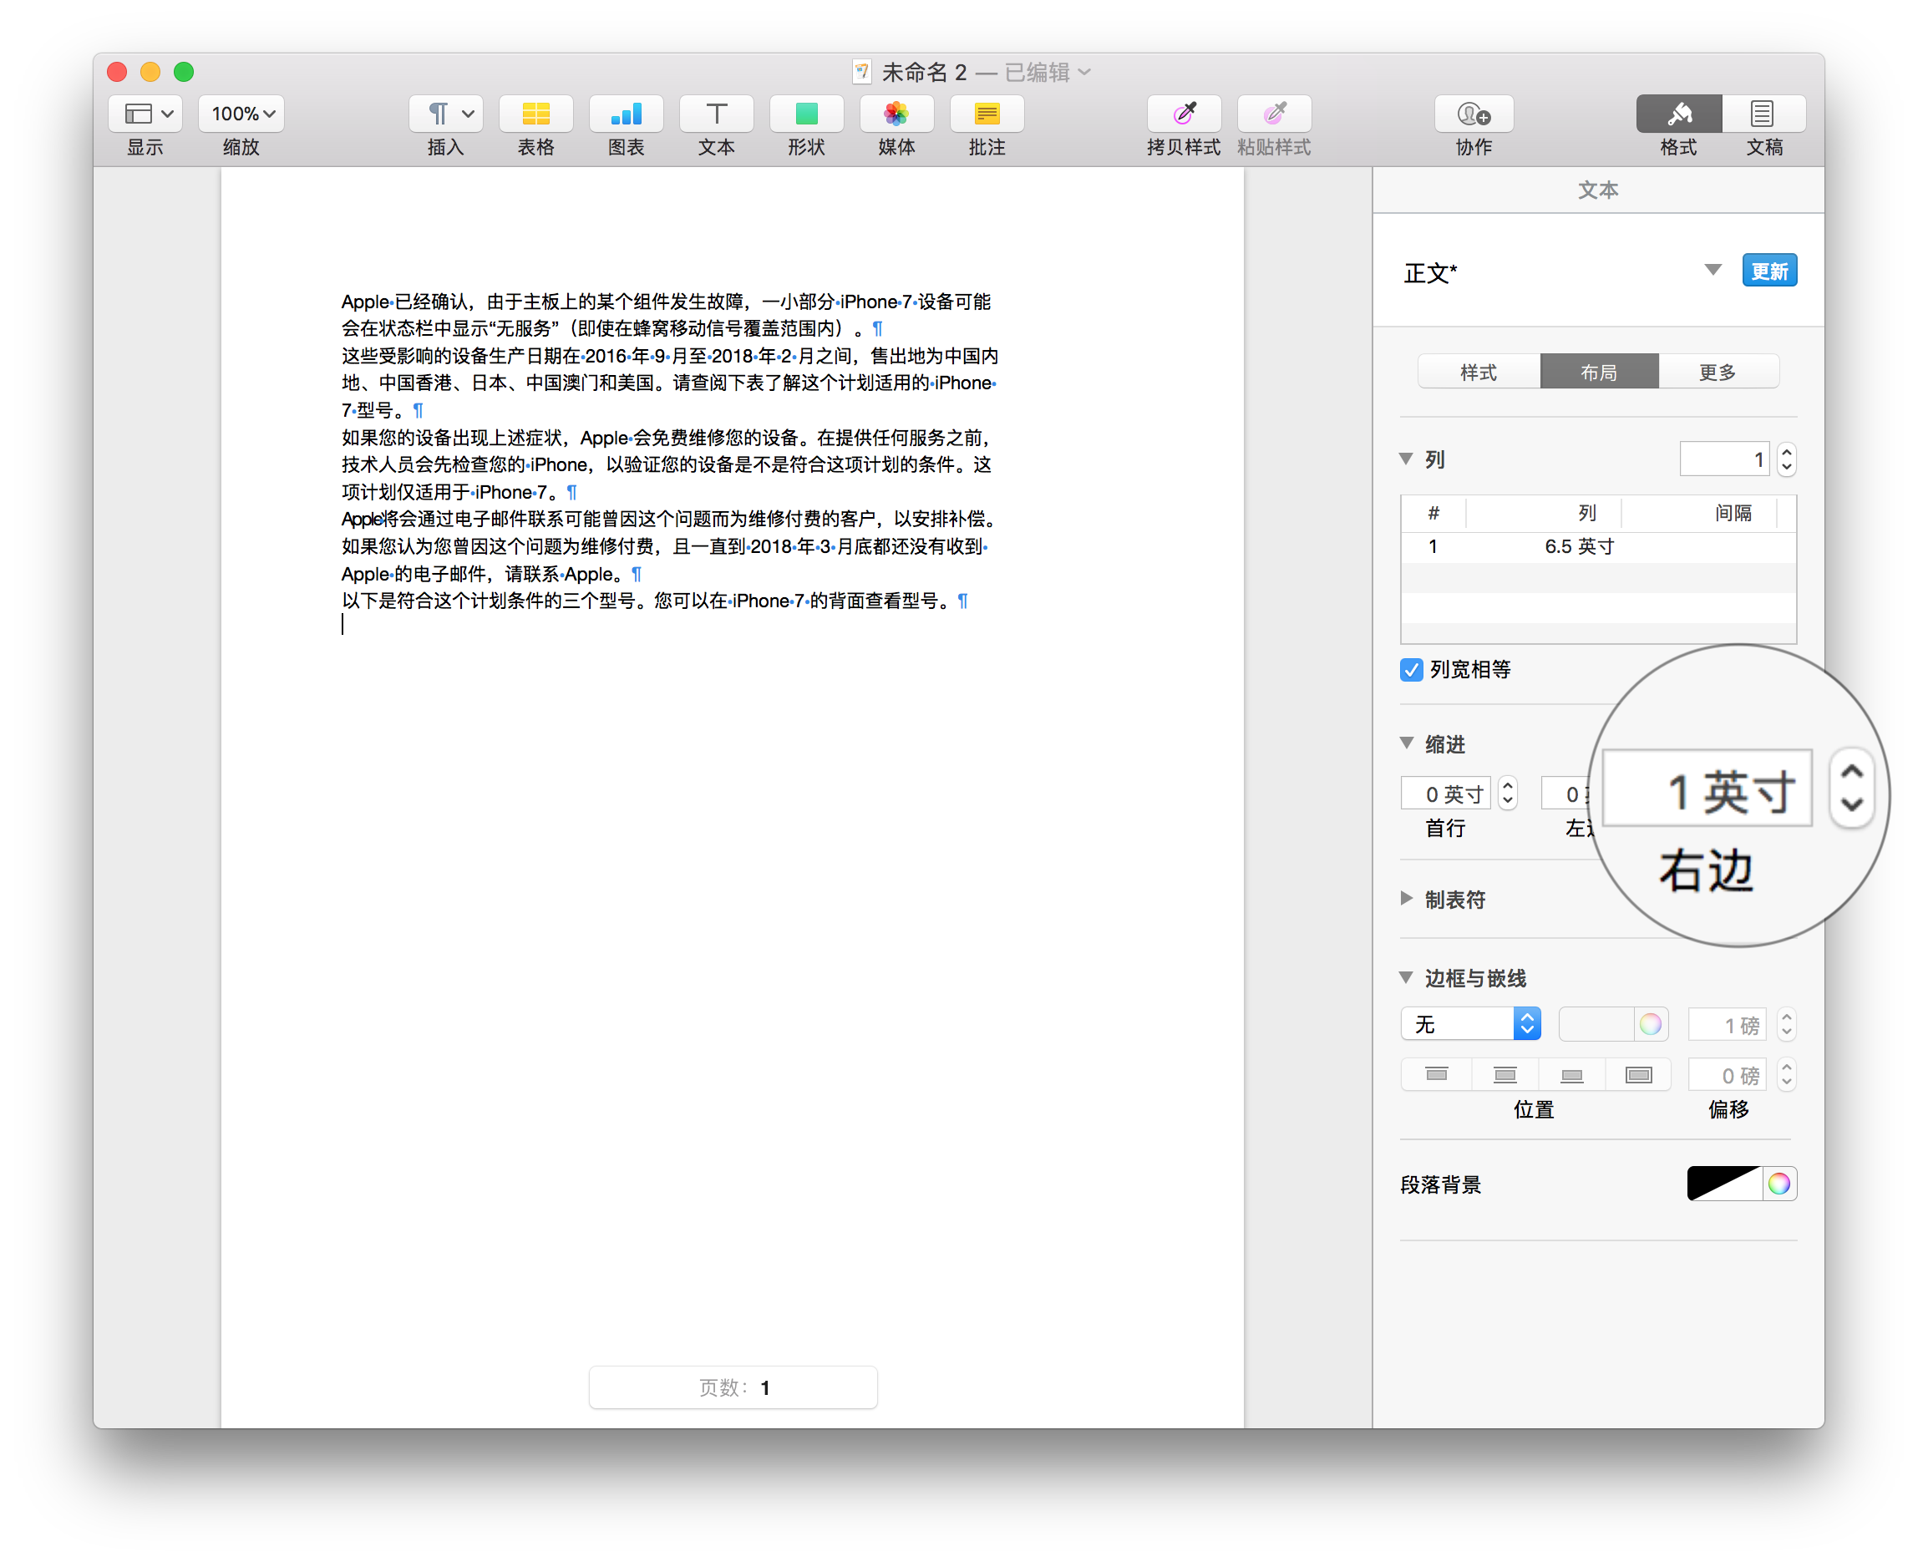Select top border position button
The width and height of the screenshot is (1918, 1562).
point(1437,1074)
